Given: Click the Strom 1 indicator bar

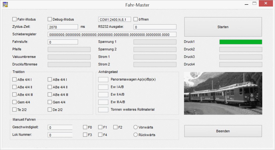Looking at the screenshot, I should click(x=155, y=57).
